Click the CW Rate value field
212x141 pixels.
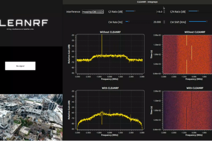point(157,22)
